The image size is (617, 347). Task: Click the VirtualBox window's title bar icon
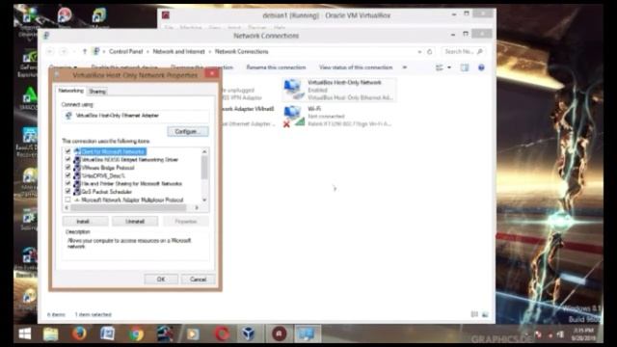(166, 15)
